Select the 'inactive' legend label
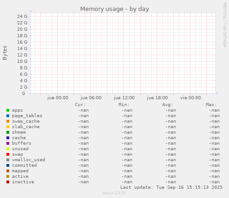Image resolution: width=229 pixels, height=198 pixels. click(23, 182)
